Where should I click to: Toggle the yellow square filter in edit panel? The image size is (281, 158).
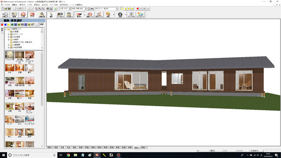[x=9, y=25]
